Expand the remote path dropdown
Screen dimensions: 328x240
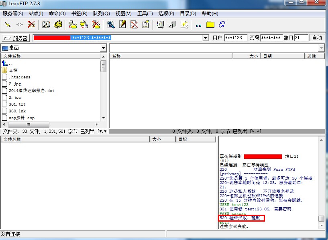click(x=321, y=48)
